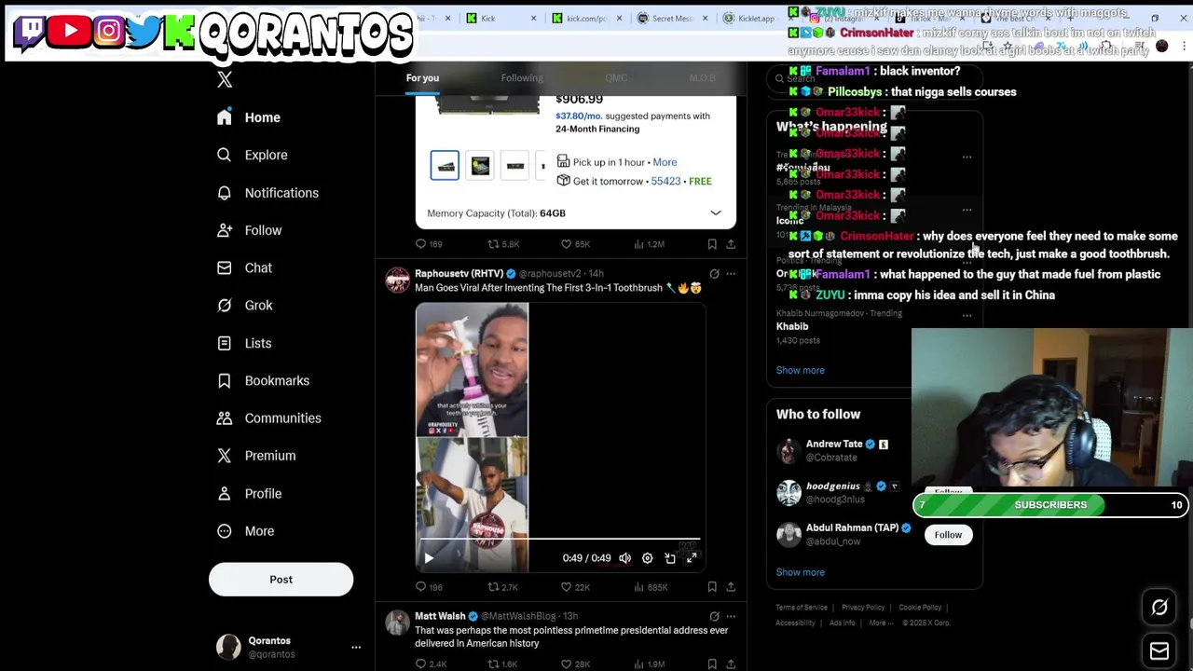Image resolution: width=1193 pixels, height=671 pixels.
Task: Reply to Raphousetv post with 196 replies
Action: (x=429, y=587)
